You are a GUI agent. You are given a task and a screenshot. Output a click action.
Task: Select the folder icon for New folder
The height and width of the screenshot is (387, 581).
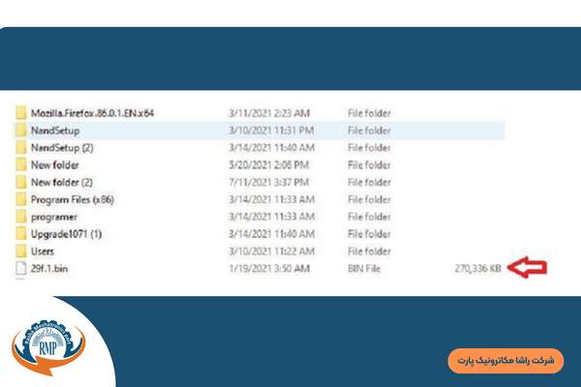(21, 164)
